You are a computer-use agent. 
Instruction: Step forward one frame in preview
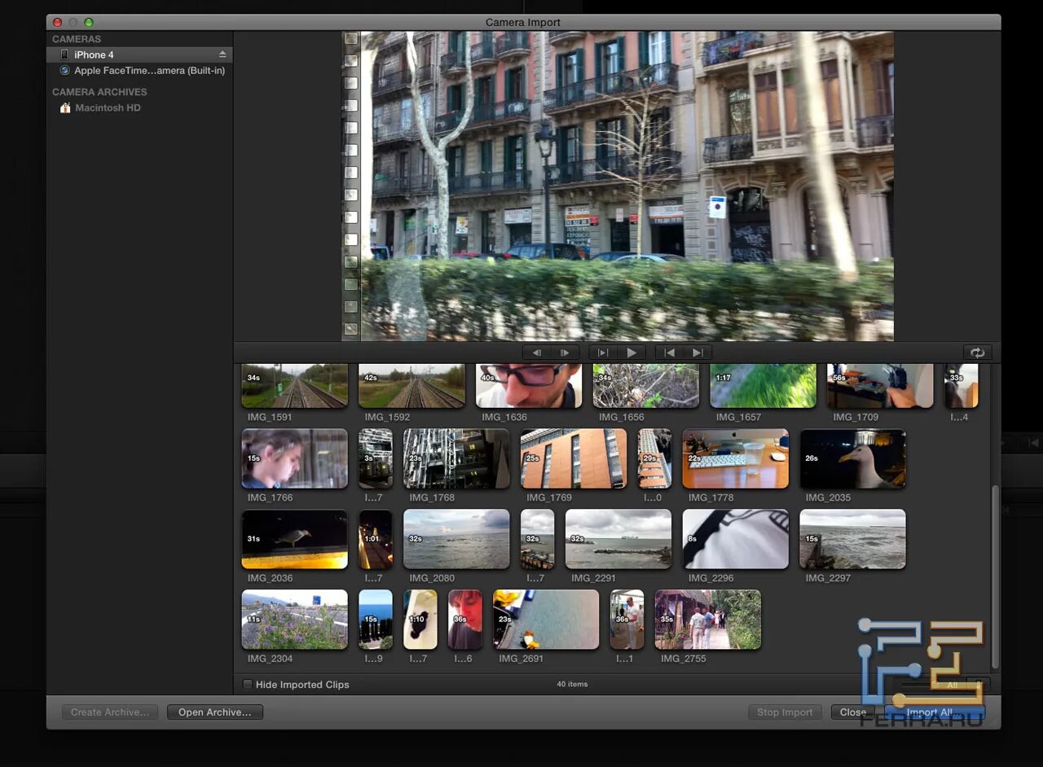[565, 353]
